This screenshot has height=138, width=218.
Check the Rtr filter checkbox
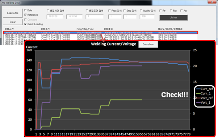point(160,11)
